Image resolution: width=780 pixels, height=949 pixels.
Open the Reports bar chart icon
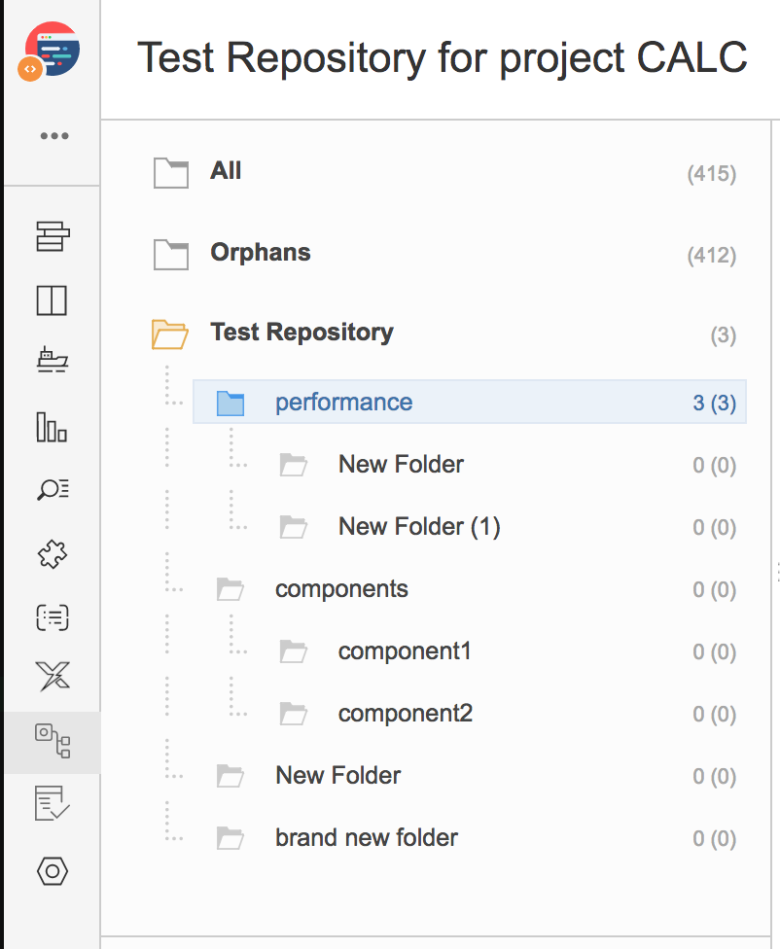point(53,427)
